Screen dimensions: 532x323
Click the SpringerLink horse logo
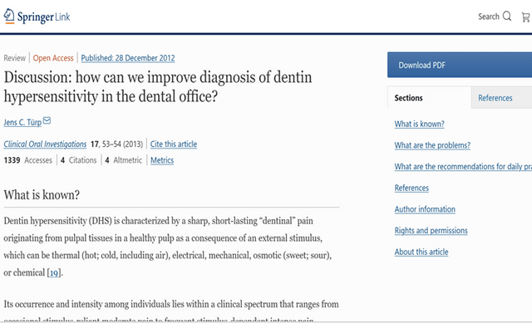pyautogui.click(x=9, y=17)
